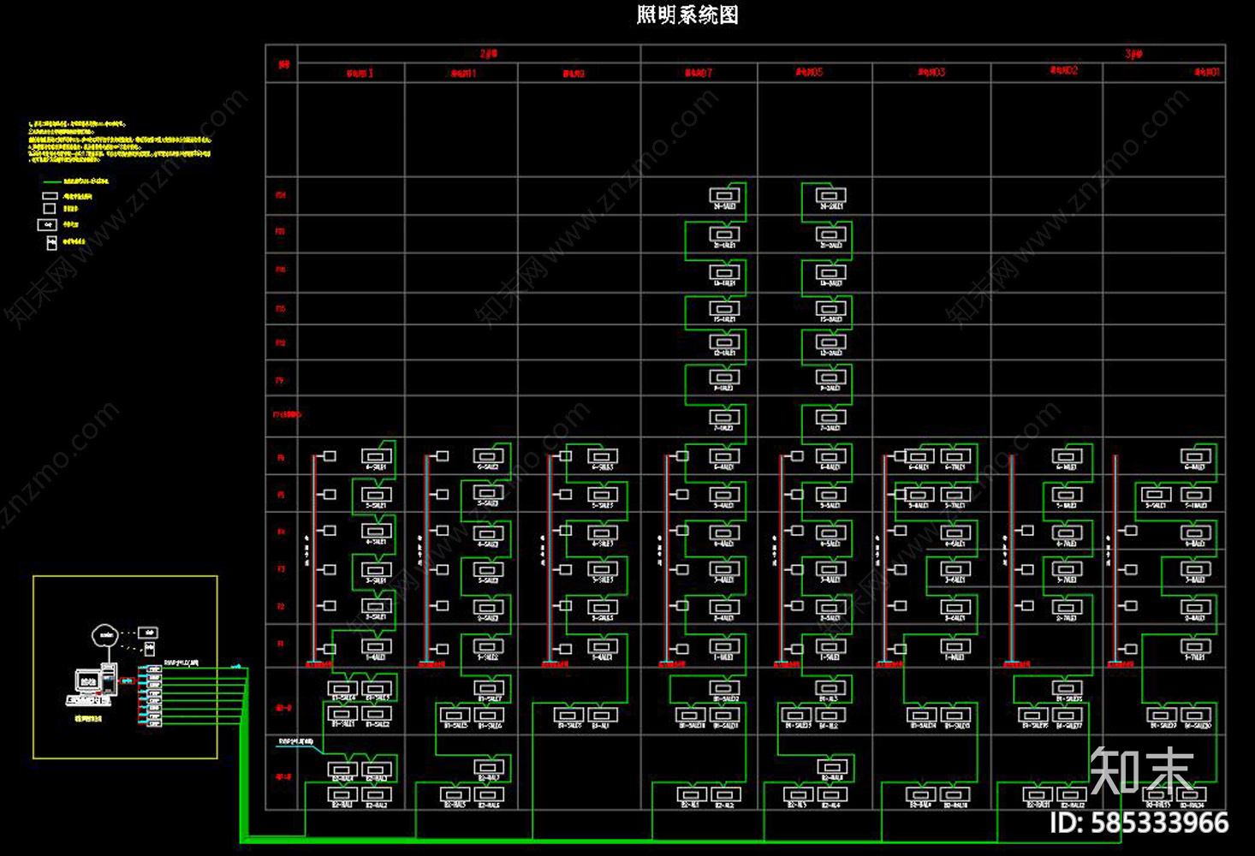
Task: Select the red converter box beside the computer tower
Action: [x=126, y=680]
